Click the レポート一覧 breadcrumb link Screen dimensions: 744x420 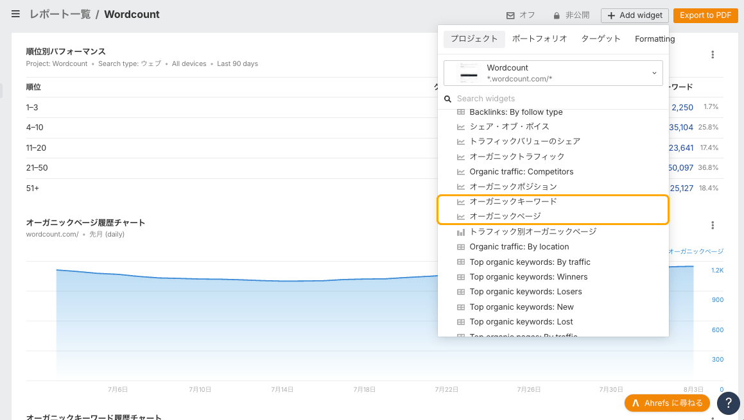point(60,14)
